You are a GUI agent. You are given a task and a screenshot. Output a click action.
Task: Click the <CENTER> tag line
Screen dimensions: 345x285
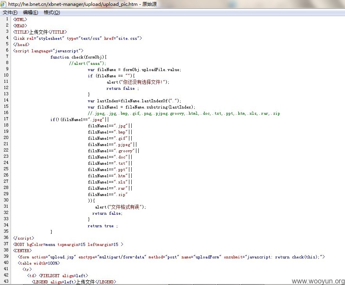pos(22,251)
